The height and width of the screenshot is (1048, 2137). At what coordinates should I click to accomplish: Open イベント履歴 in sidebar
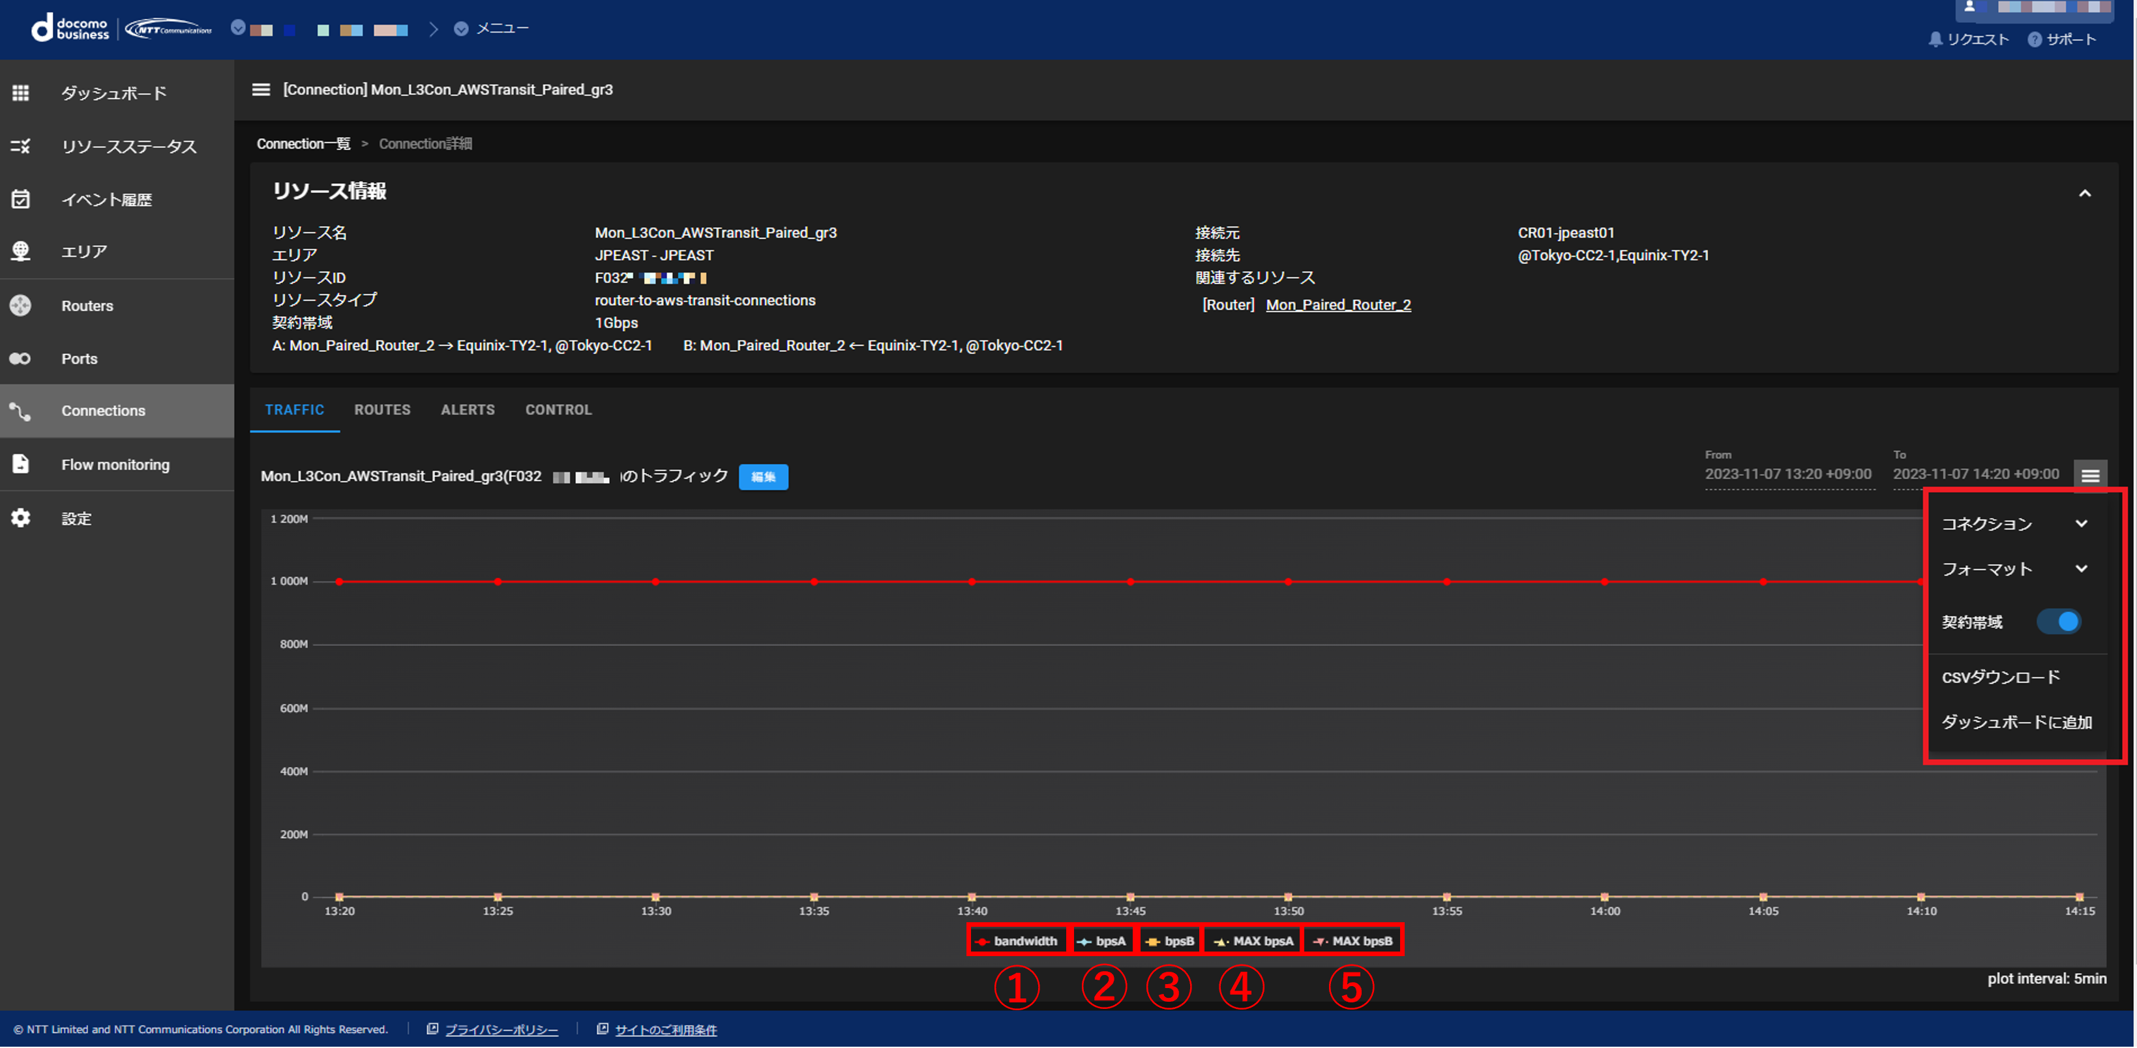click(x=106, y=199)
